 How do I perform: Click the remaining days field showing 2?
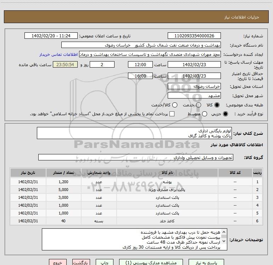click(x=102, y=64)
